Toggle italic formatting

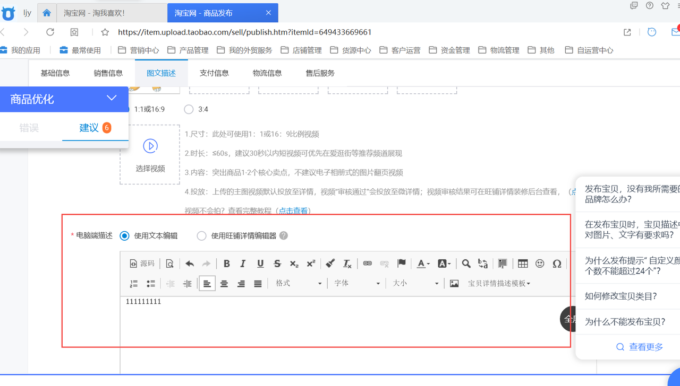pyautogui.click(x=243, y=264)
